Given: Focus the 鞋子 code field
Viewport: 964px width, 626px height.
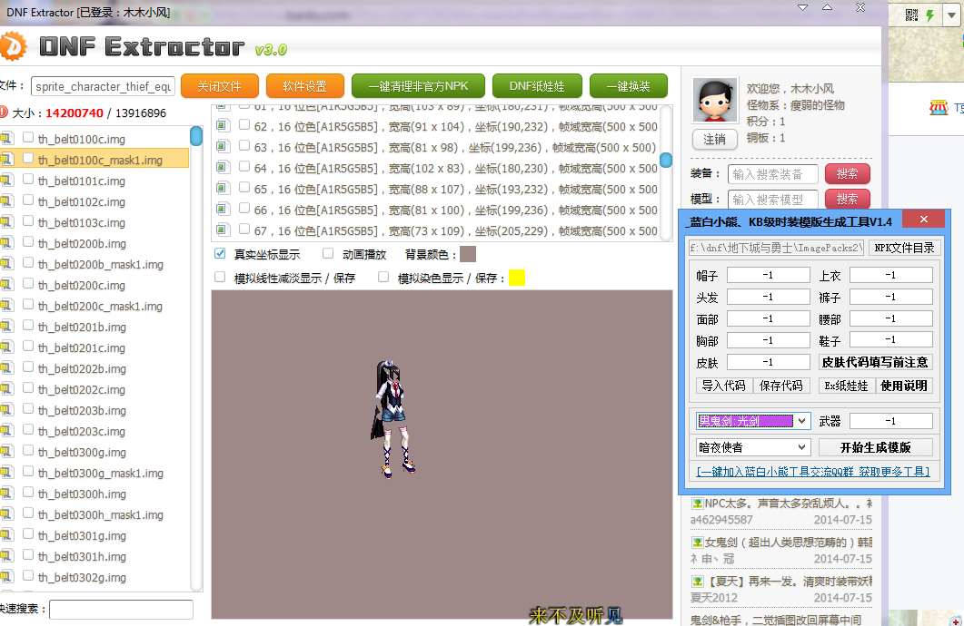Looking at the screenshot, I should [890, 339].
